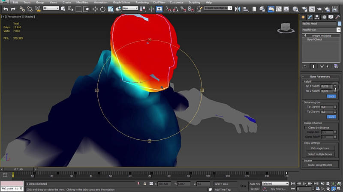Click the Tip 1 Falloff value field
Screen dimensions: 343x192
(x=328, y=86)
